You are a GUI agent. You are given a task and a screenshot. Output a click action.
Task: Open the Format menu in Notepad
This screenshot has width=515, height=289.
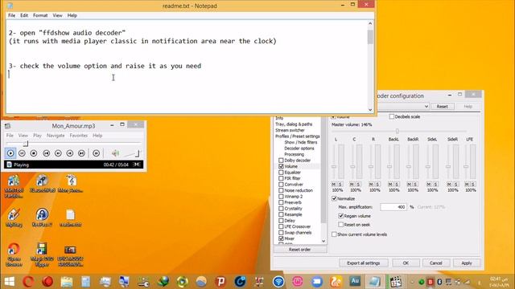40,15
